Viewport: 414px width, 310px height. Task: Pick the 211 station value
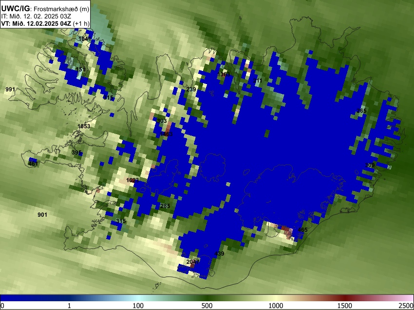(x=258, y=81)
